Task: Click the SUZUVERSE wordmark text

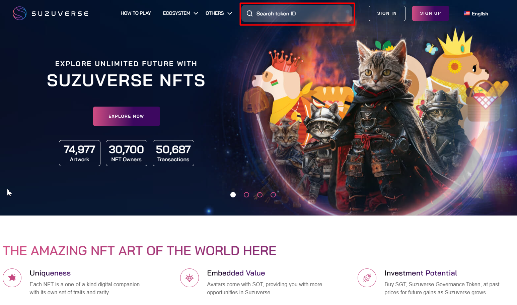Action: 60,14
